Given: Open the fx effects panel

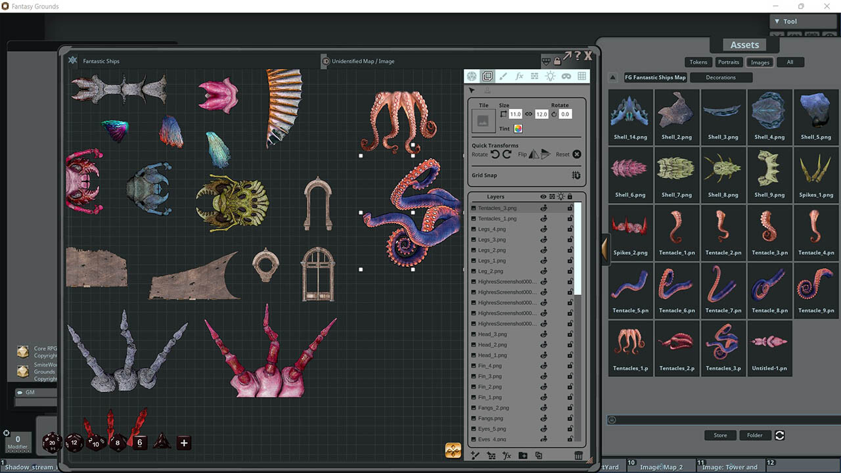Looking at the screenshot, I should 519,76.
